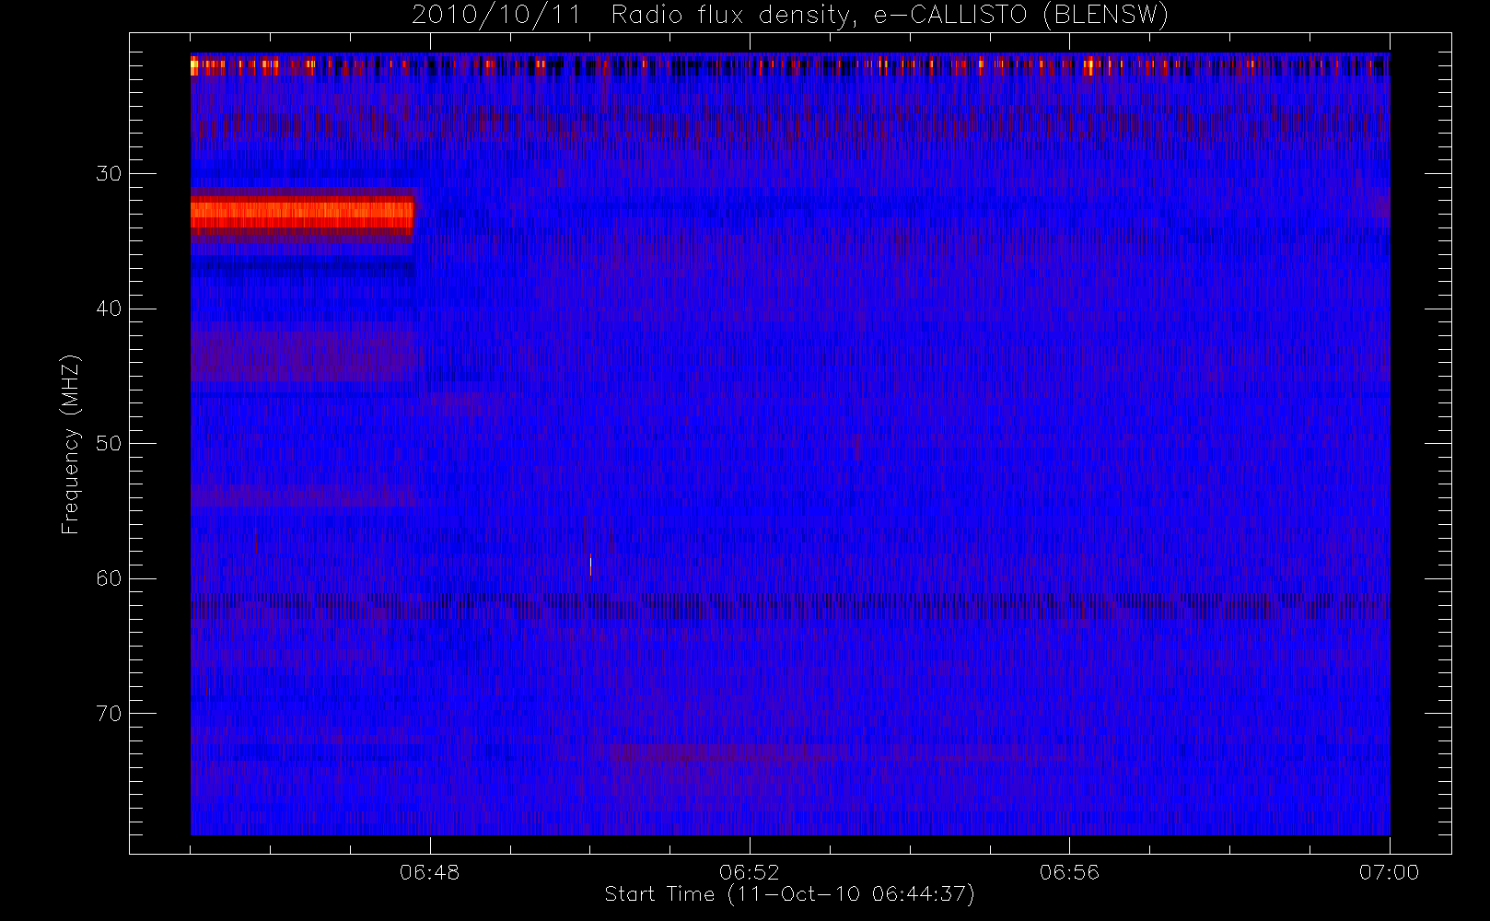Click the bright red emission band near 33 MHz
Image resolution: width=1490 pixels, height=921 pixels.
pos(303,215)
